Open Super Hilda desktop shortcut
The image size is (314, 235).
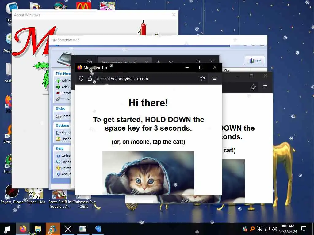(36, 196)
